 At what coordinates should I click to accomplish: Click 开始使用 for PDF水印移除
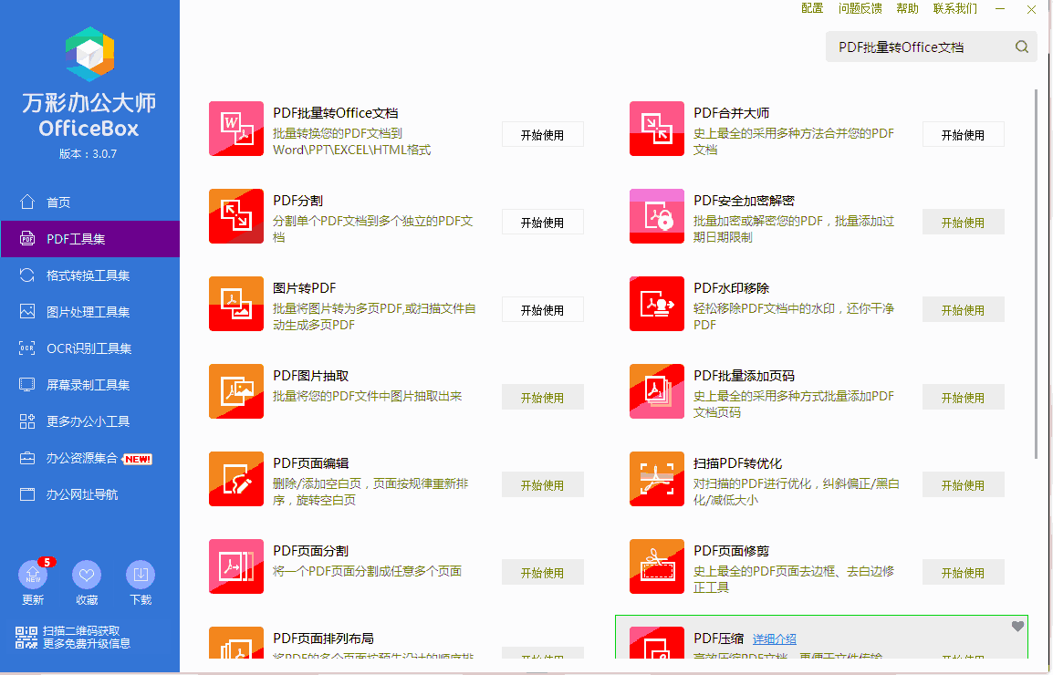963,309
